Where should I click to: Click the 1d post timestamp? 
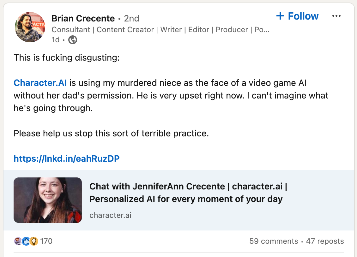pyautogui.click(x=55, y=40)
